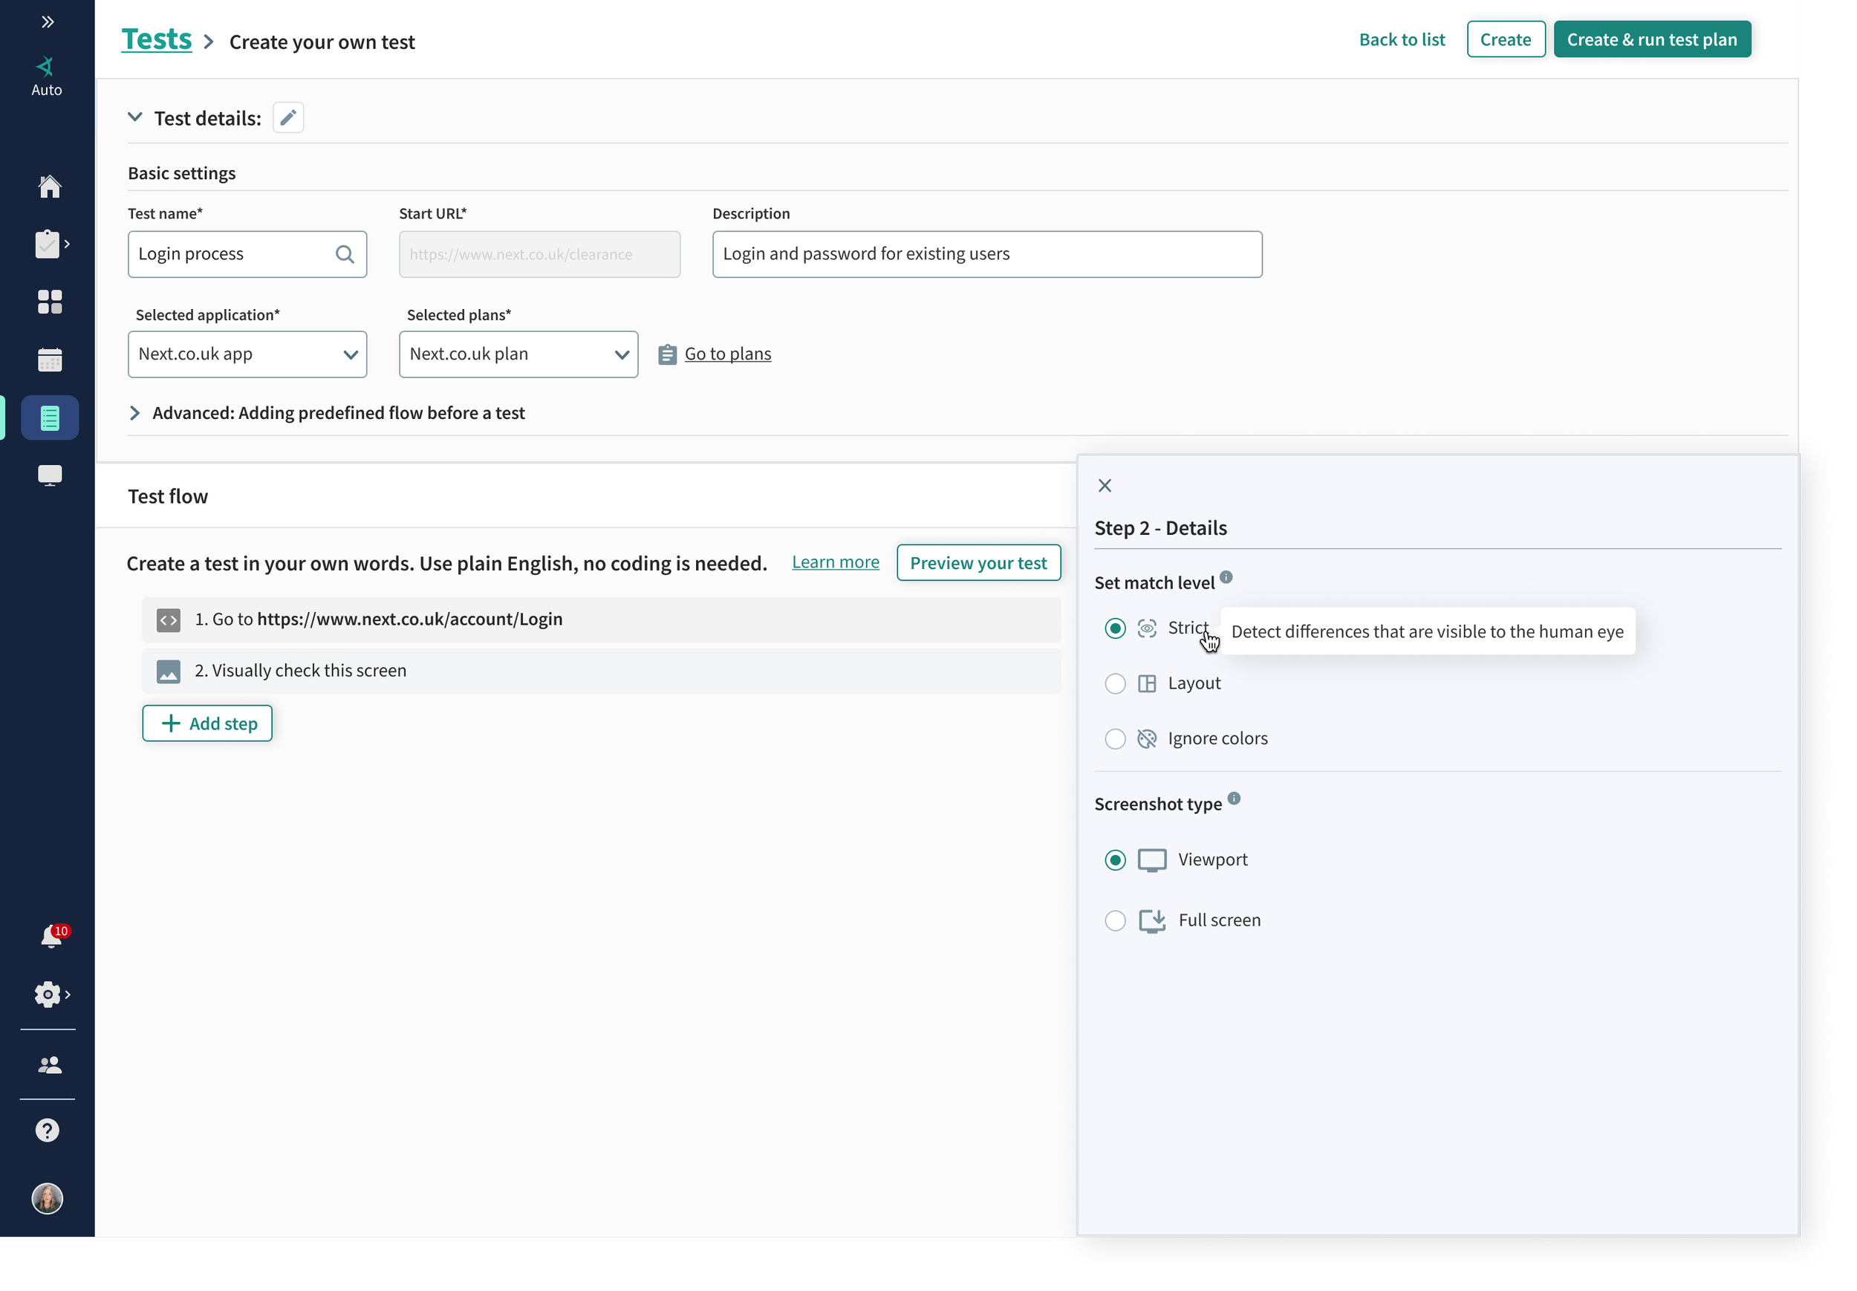This screenshot has width=1857, height=1291.
Task: Open user profile avatar
Action: pos(47,1198)
